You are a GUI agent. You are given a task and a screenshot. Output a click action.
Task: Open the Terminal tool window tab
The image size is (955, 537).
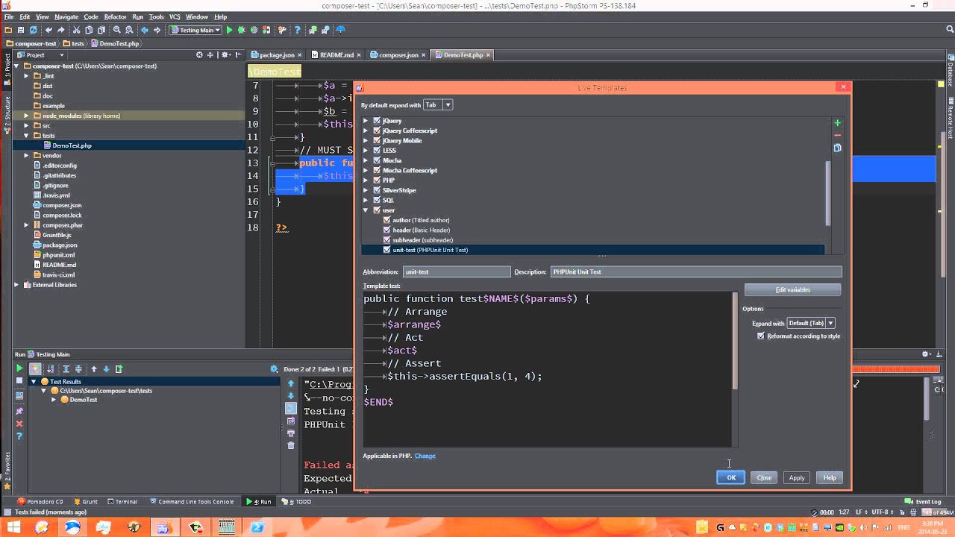tap(122, 501)
